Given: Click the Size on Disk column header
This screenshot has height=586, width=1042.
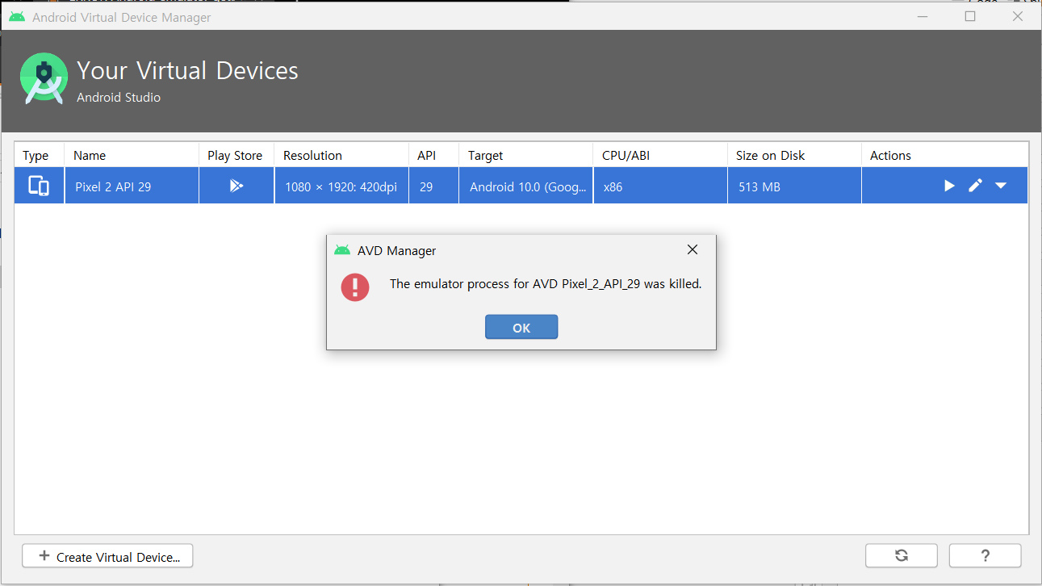Looking at the screenshot, I should [x=794, y=155].
